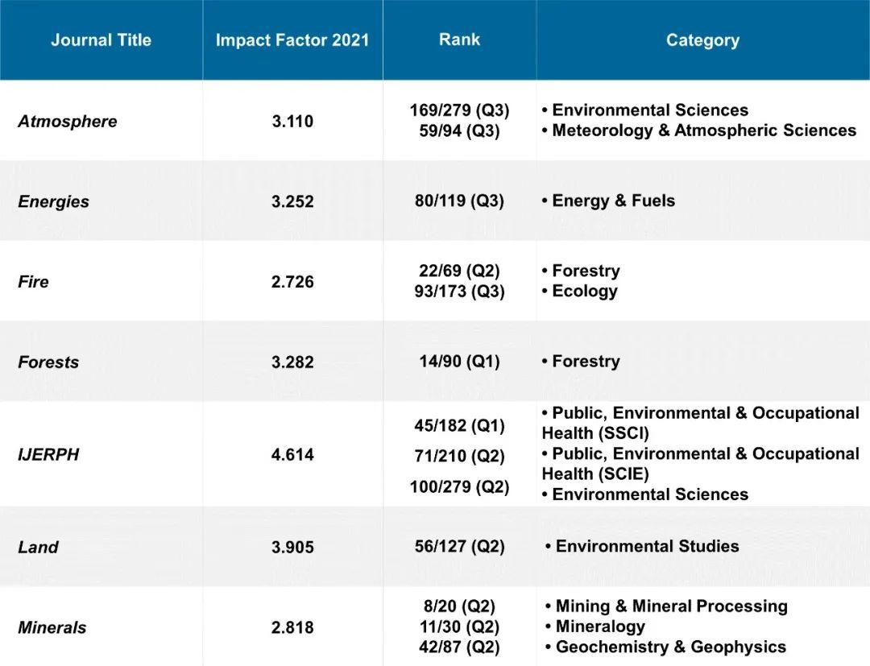The width and height of the screenshot is (870, 666).
Task: Select the 4.614 impact factor cell
Action: (x=292, y=455)
